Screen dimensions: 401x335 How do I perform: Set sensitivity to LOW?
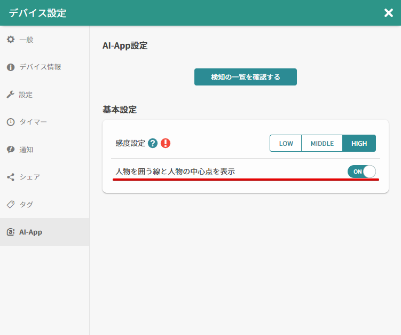click(x=286, y=143)
